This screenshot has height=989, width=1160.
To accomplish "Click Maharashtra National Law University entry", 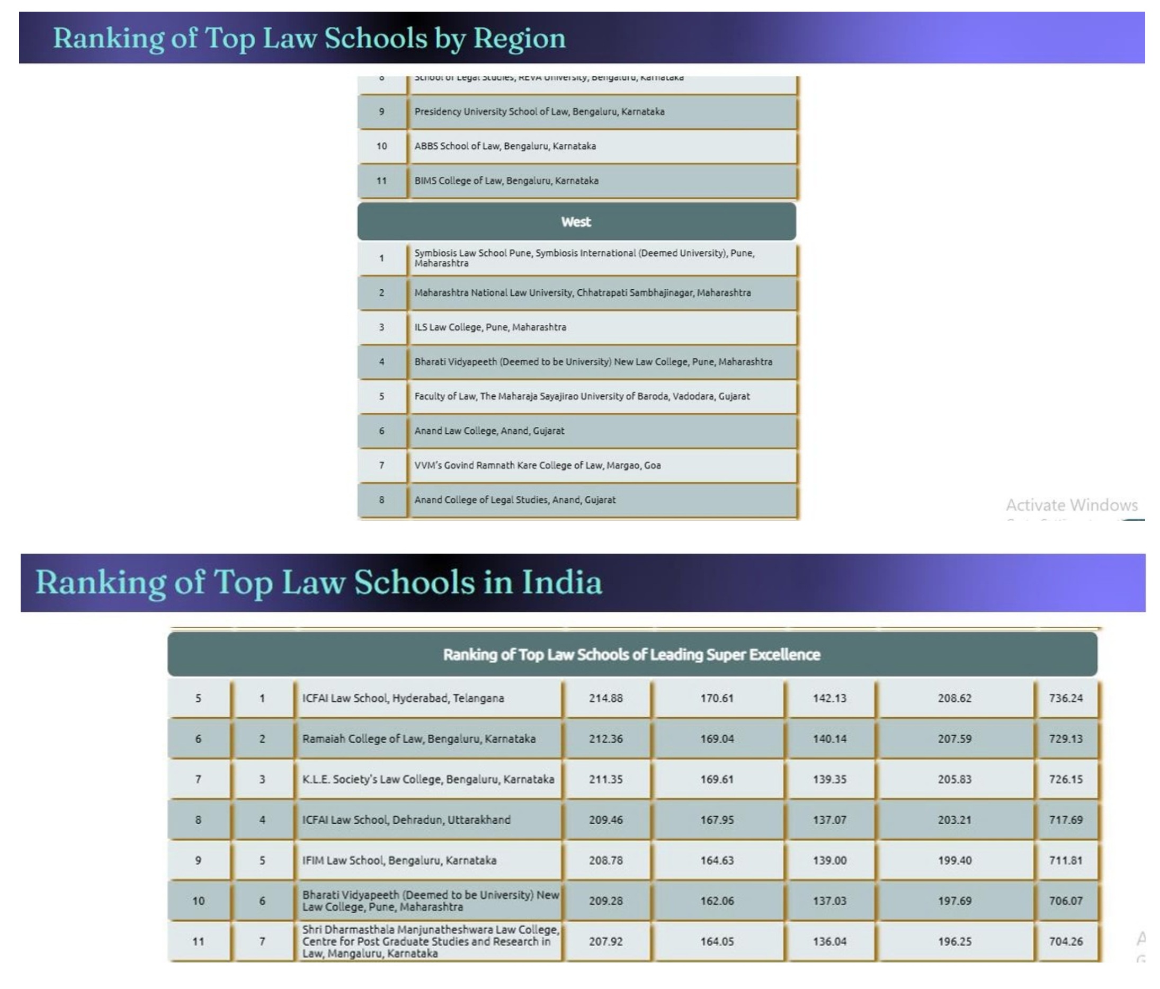I will coord(582,293).
